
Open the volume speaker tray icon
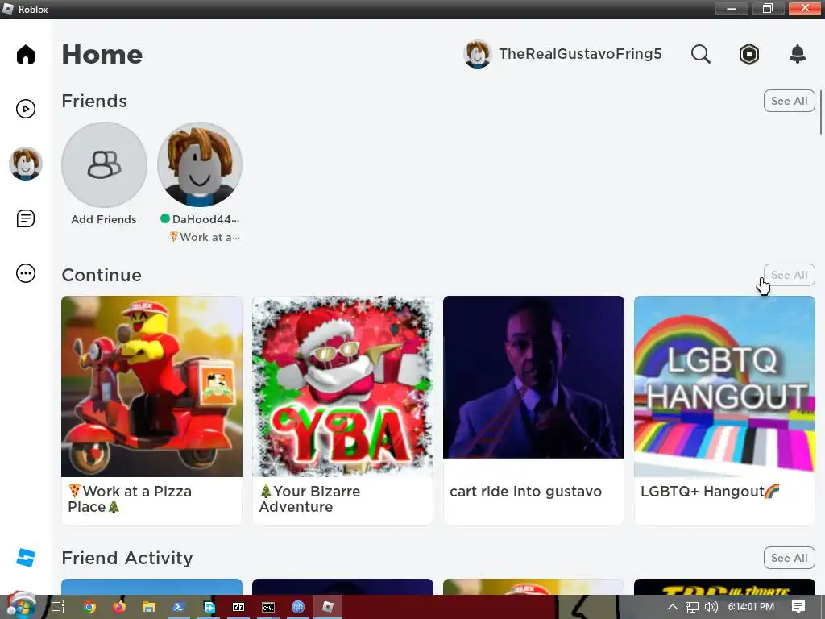pyautogui.click(x=711, y=607)
